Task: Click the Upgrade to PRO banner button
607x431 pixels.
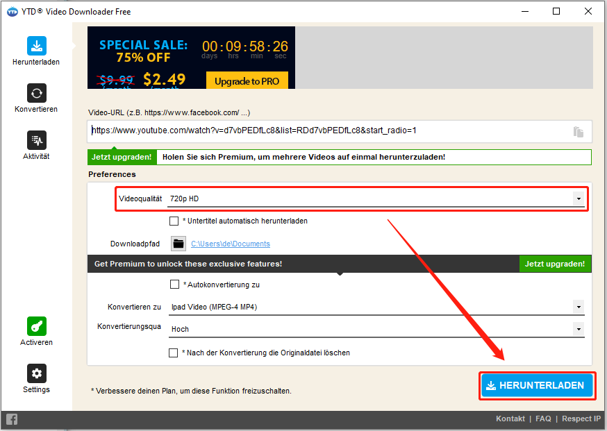Action: click(247, 81)
